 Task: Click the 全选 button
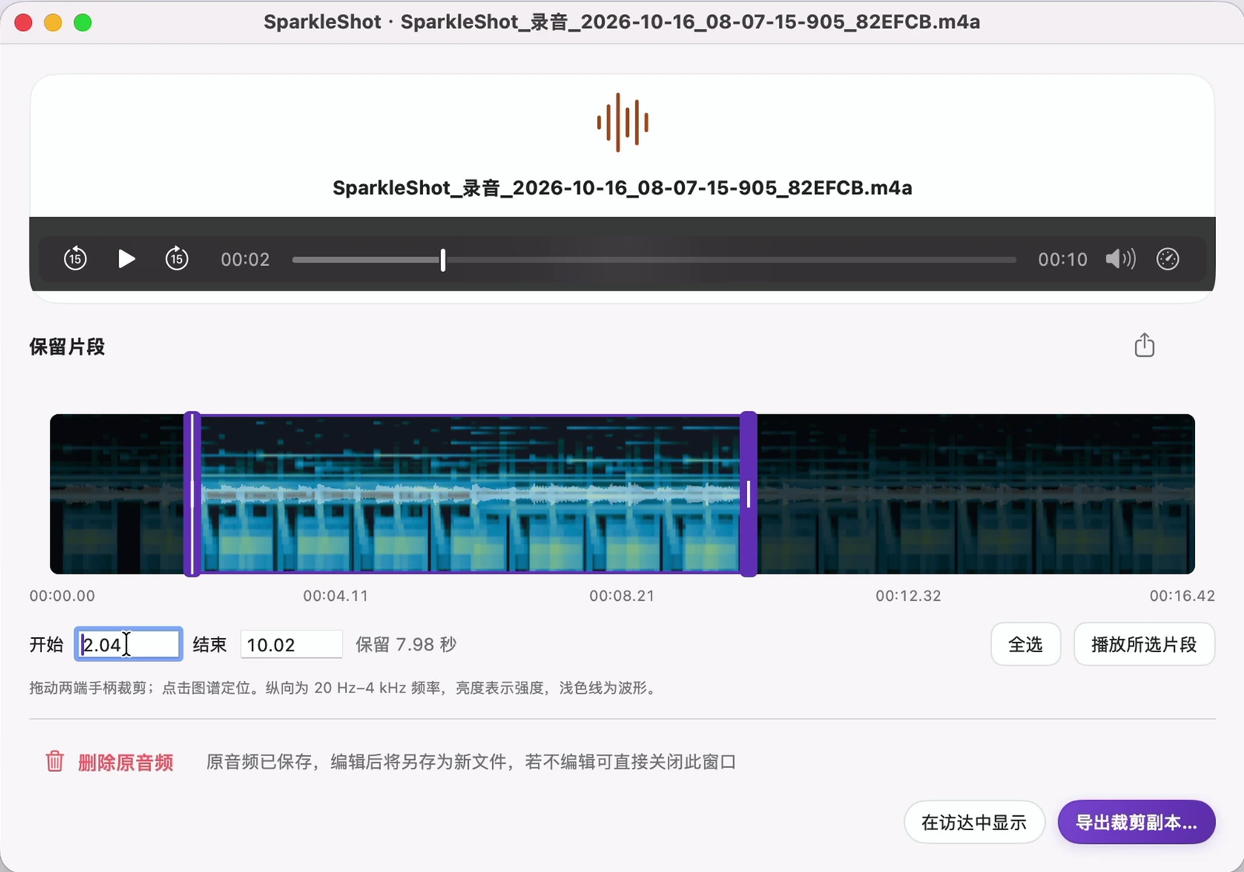[x=1026, y=644]
